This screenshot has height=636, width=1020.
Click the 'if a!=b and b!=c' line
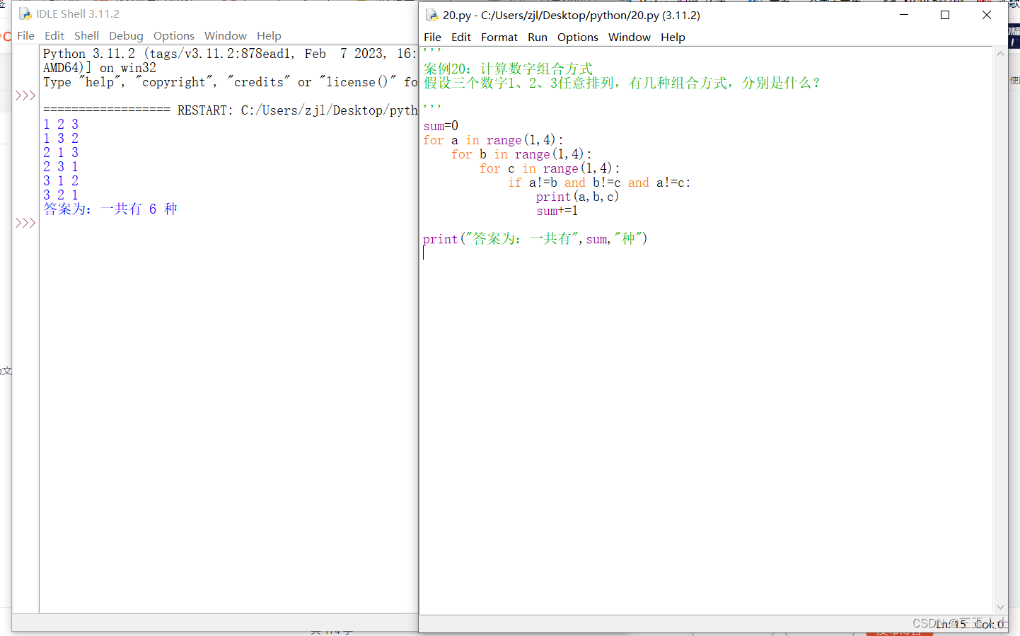click(x=599, y=183)
